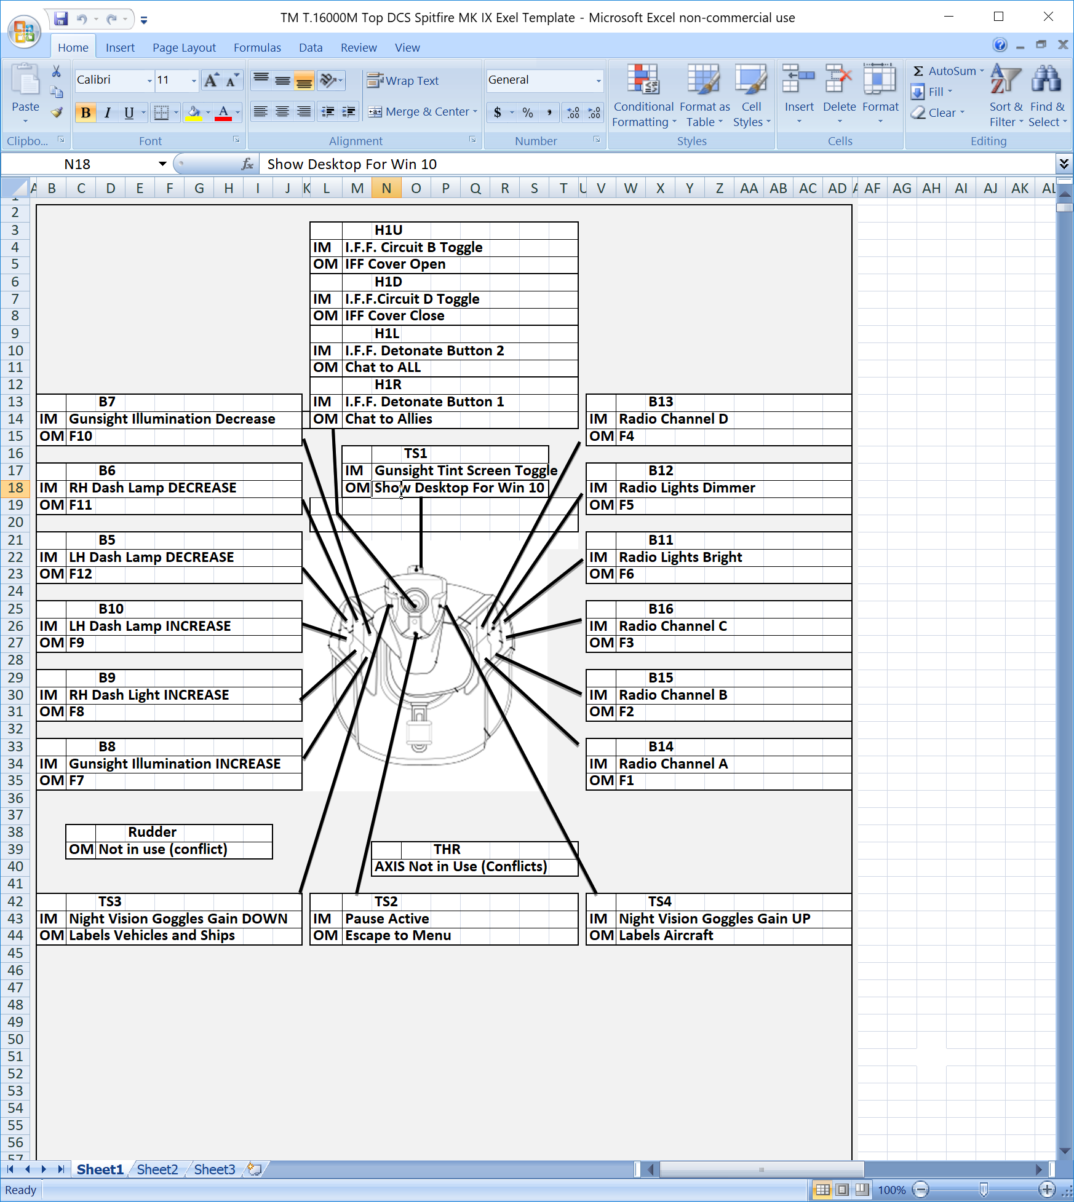This screenshot has height=1202, width=1074.
Task: Switch to Page Break Preview
Action: coord(862,1189)
